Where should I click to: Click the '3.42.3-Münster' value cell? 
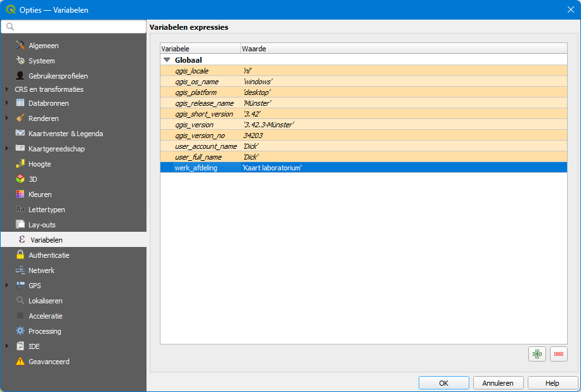coord(404,125)
